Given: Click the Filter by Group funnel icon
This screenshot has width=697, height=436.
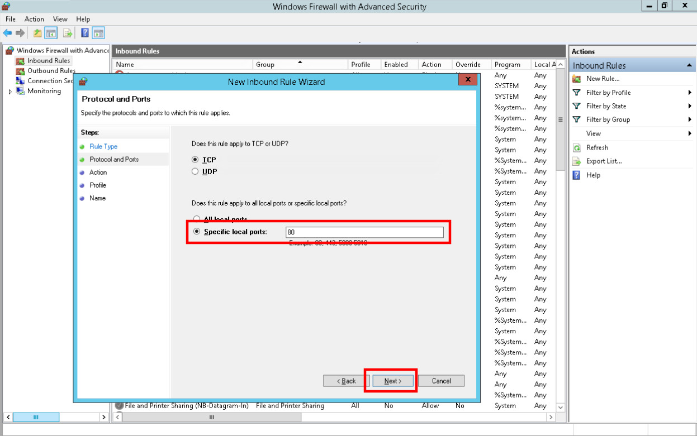Looking at the screenshot, I should coord(577,119).
